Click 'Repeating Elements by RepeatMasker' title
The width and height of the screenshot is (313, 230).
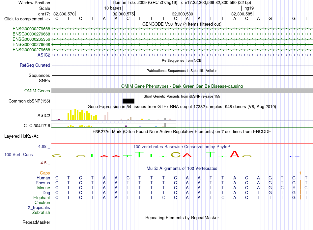pyautogui.click(x=182, y=218)
